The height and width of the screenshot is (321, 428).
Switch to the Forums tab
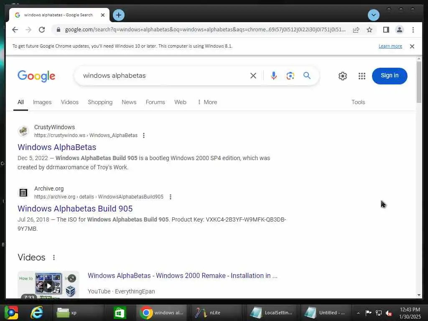click(155, 102)
